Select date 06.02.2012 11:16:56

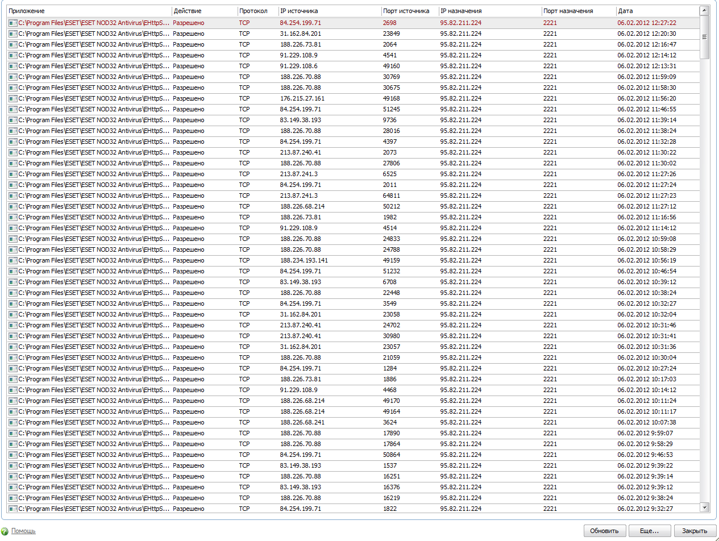[647, 218]
